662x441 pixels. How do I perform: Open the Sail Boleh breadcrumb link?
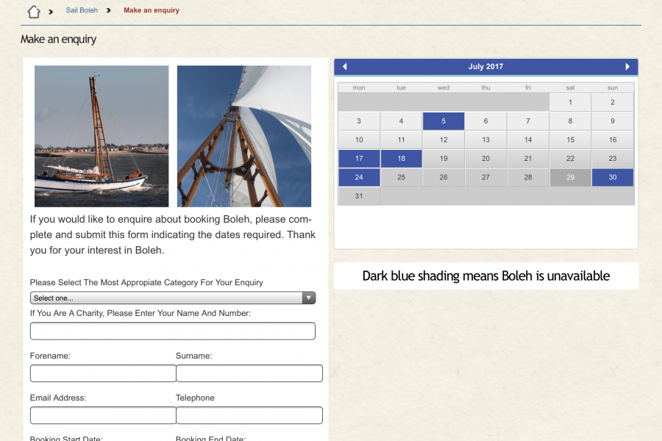point(82,10)
